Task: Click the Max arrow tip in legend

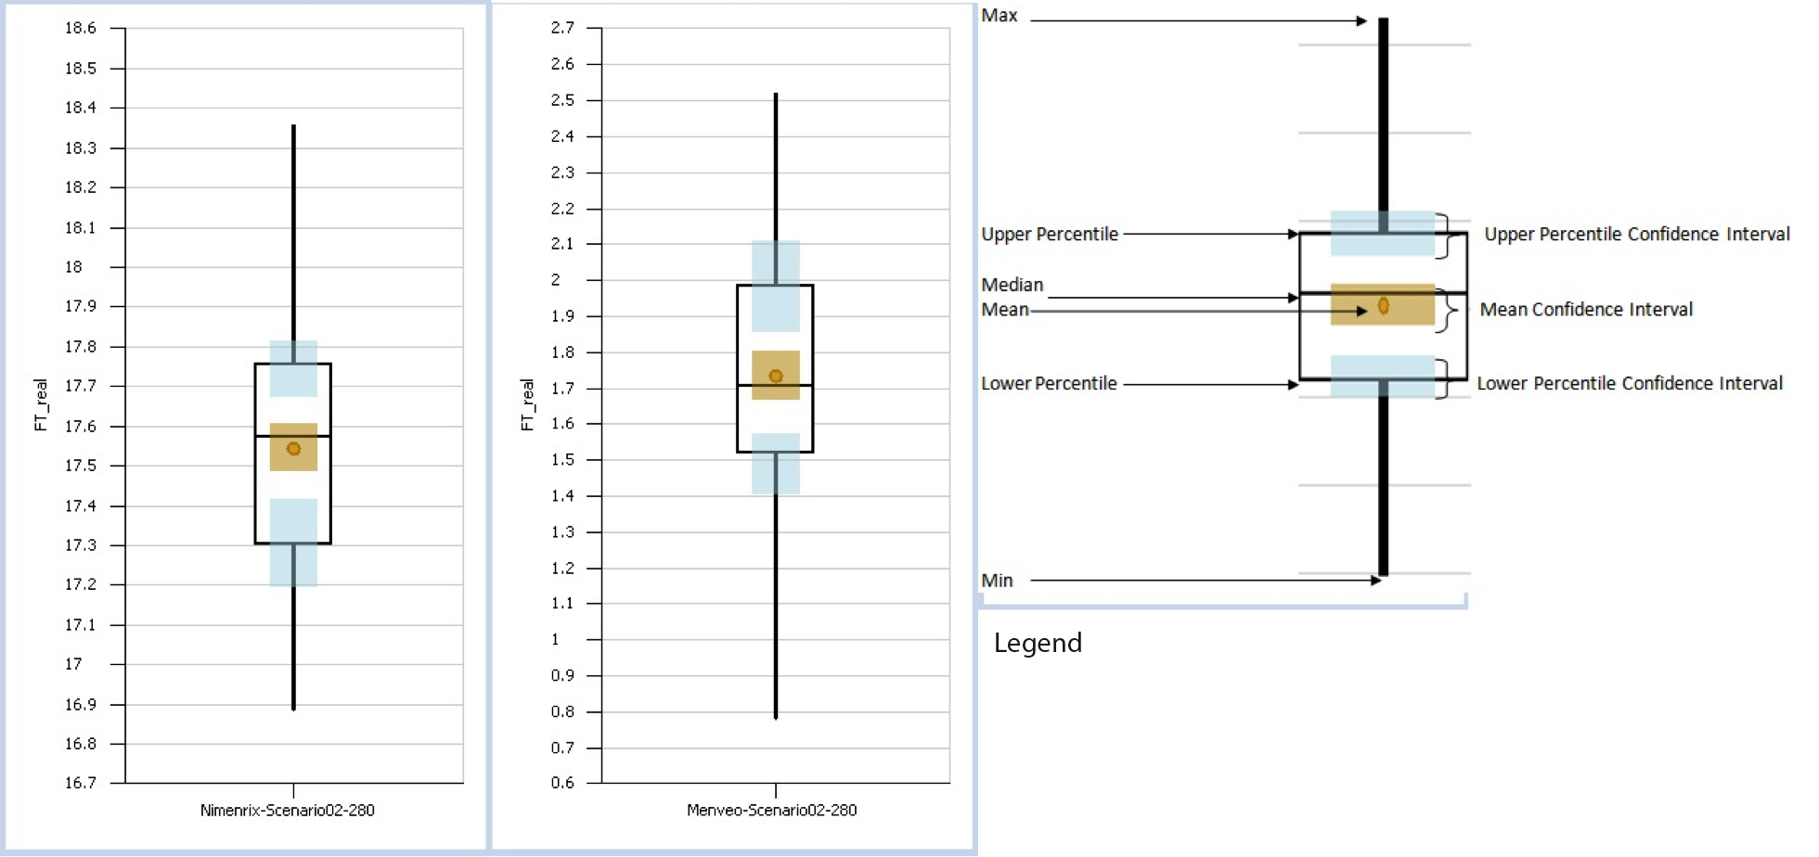Action: click(1362, 20)
